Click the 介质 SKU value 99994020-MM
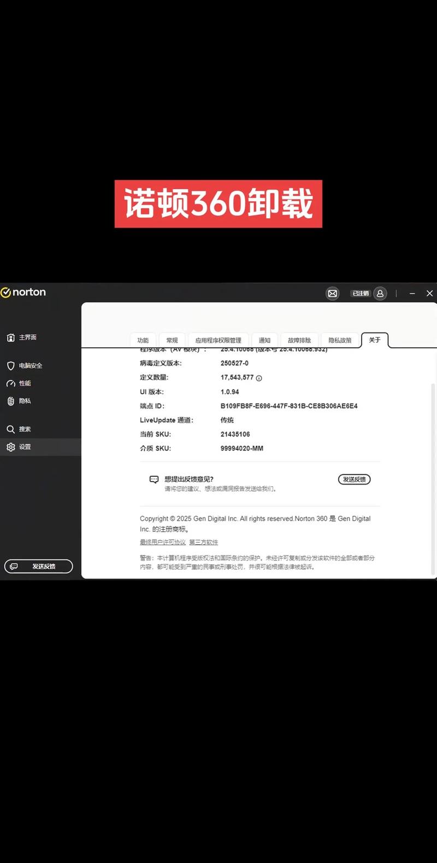437x863 pixels. (242, 448)
